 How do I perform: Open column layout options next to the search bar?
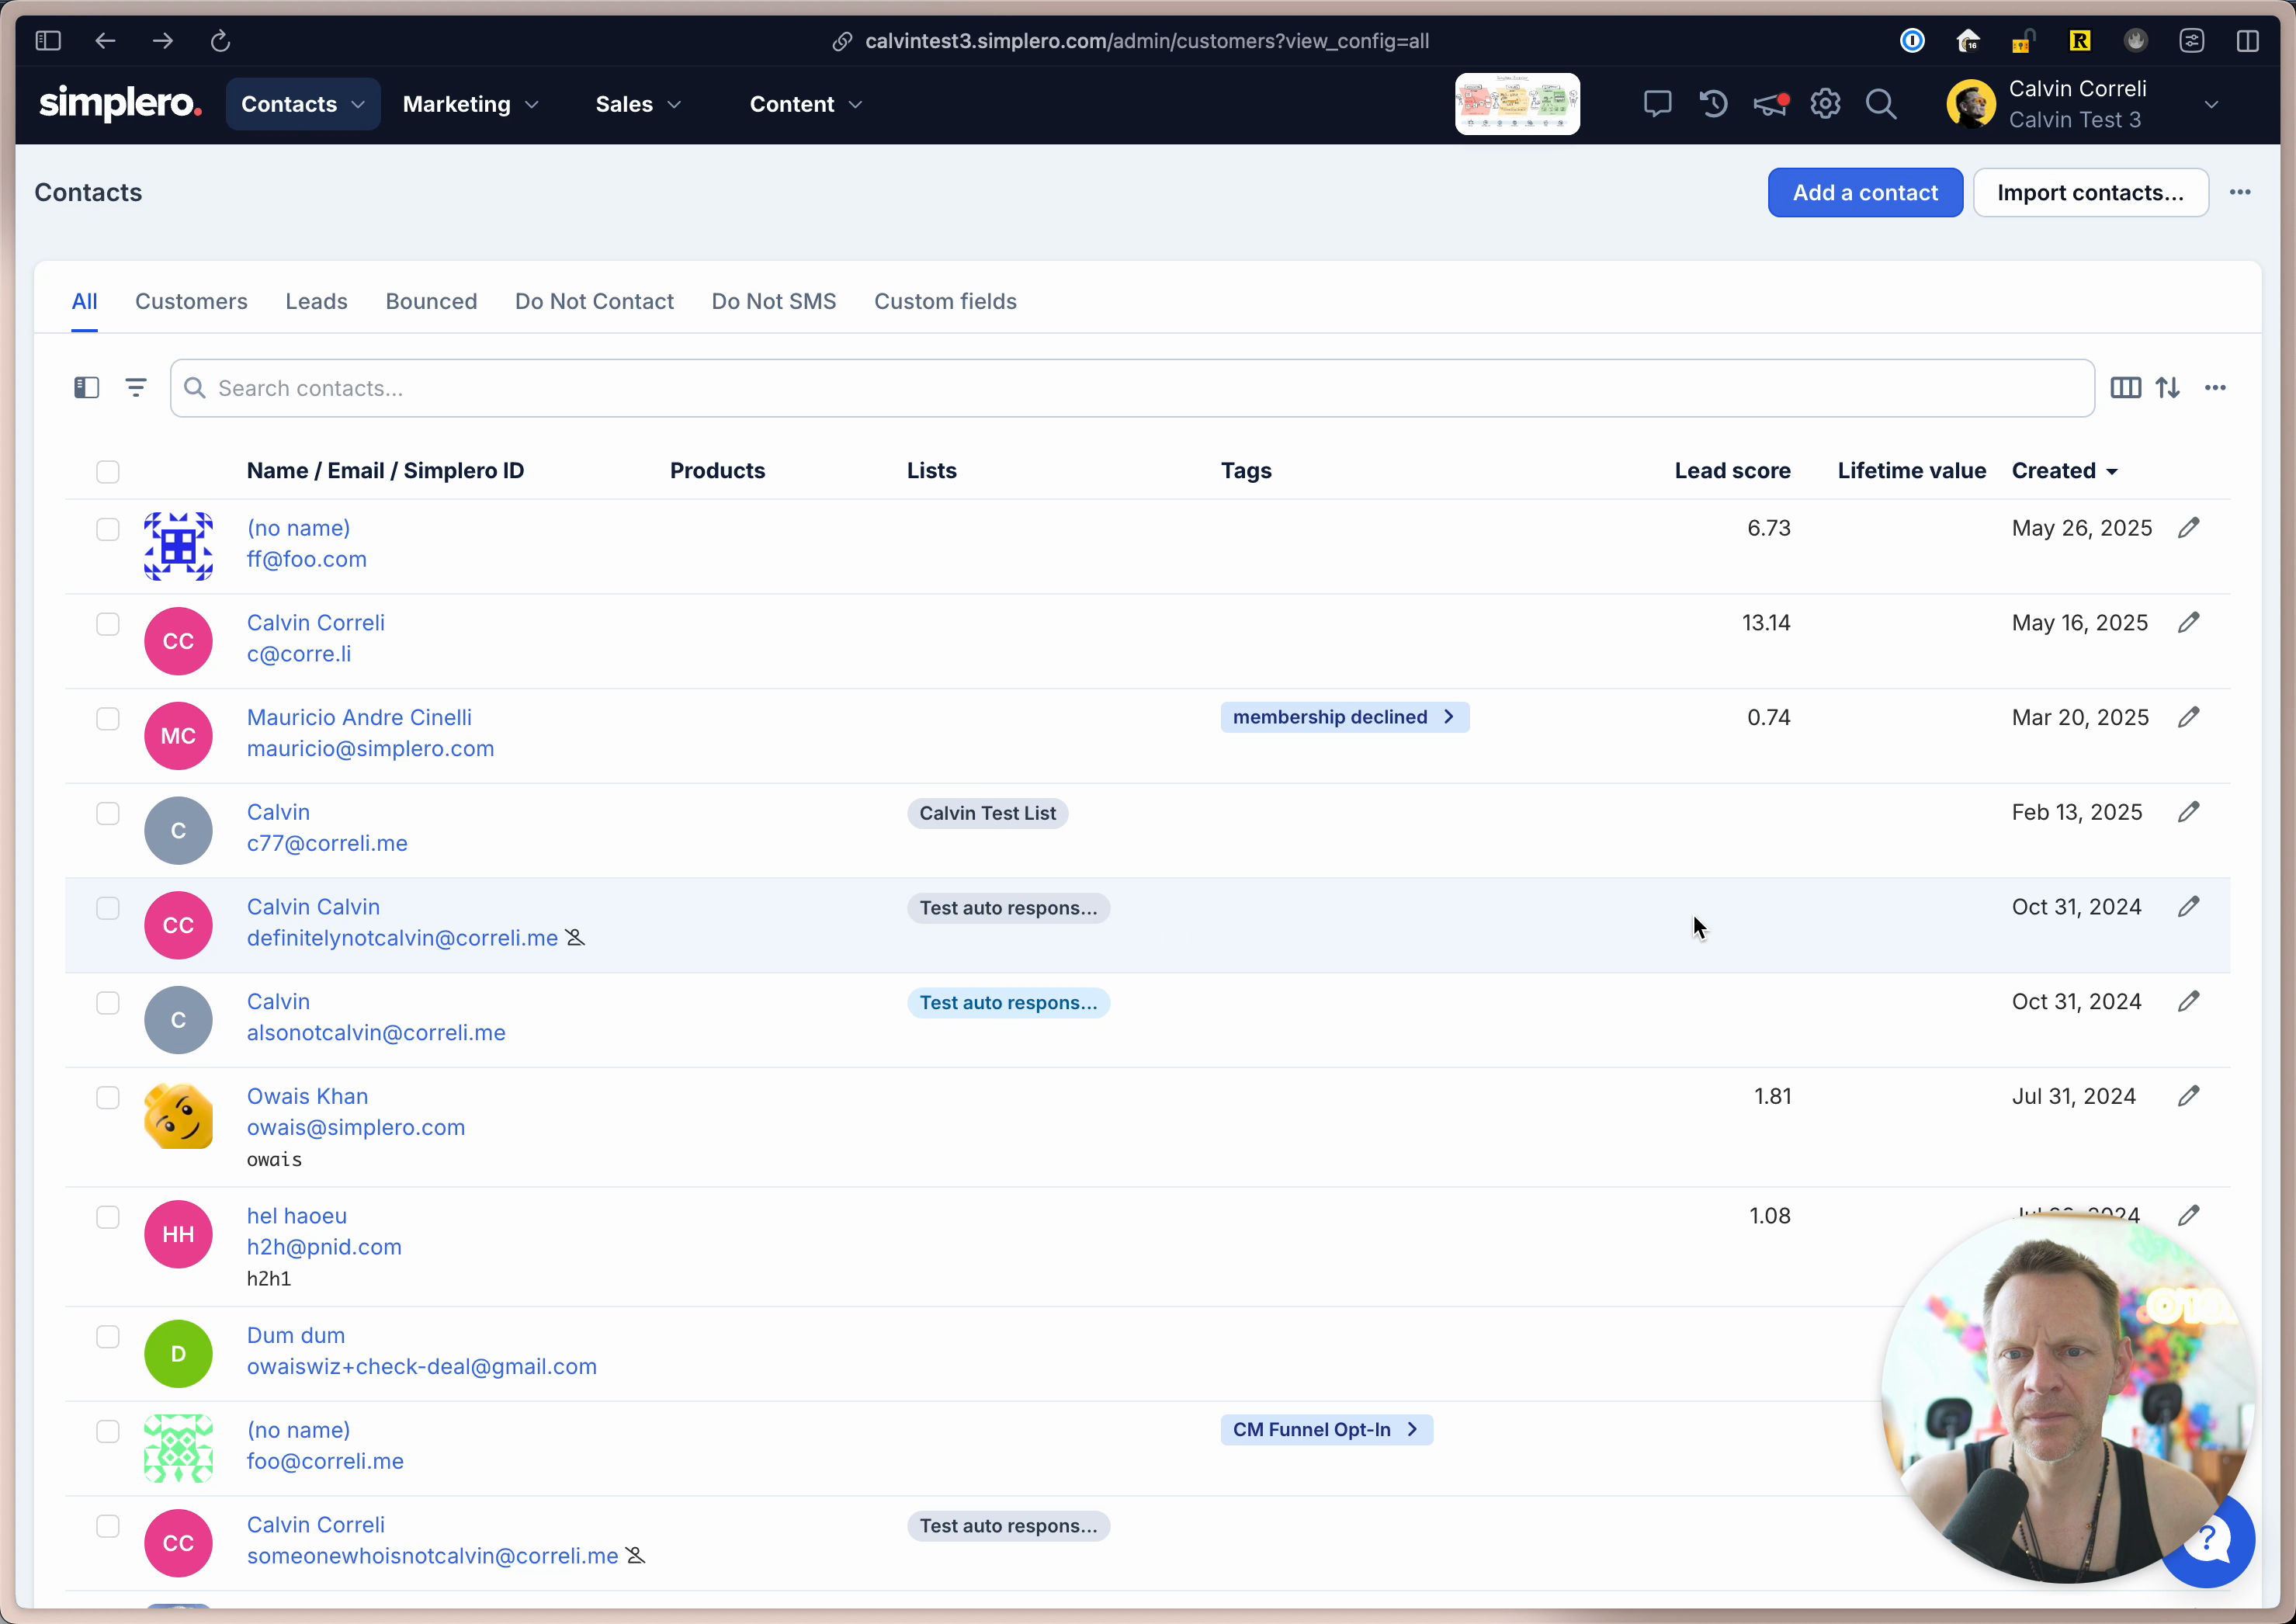coord(2126,388)
